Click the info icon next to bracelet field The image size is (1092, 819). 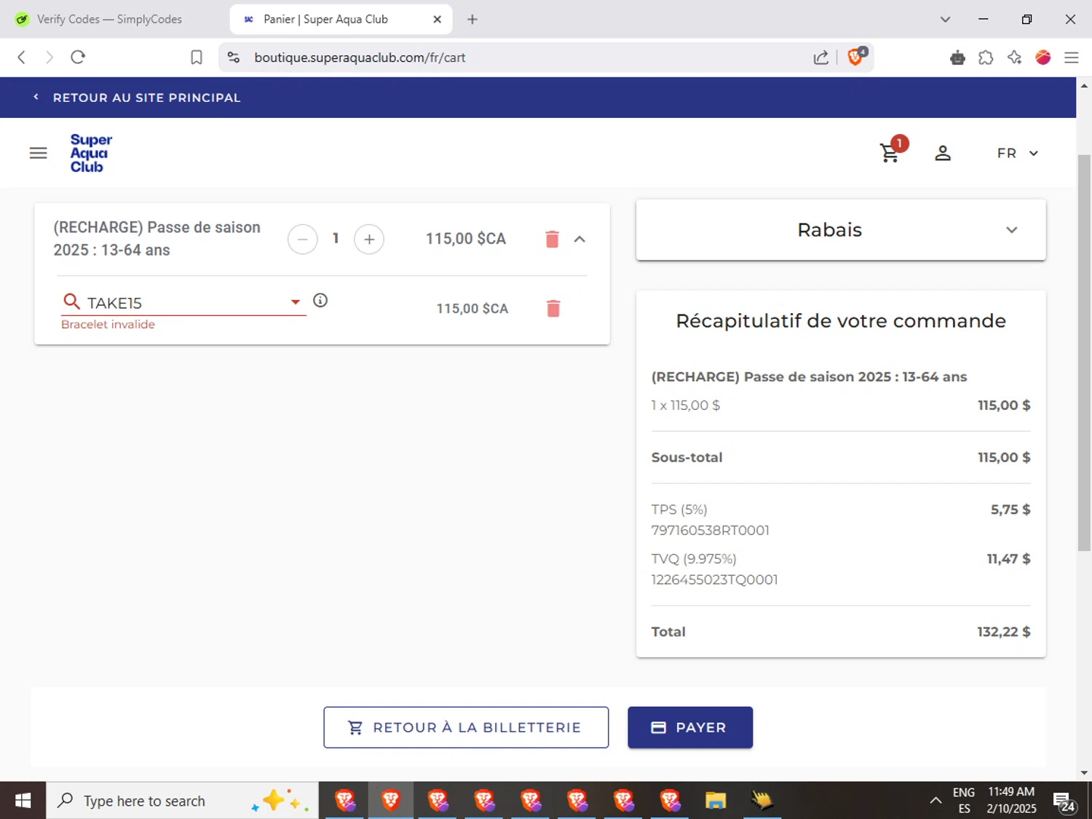point(320,300)
